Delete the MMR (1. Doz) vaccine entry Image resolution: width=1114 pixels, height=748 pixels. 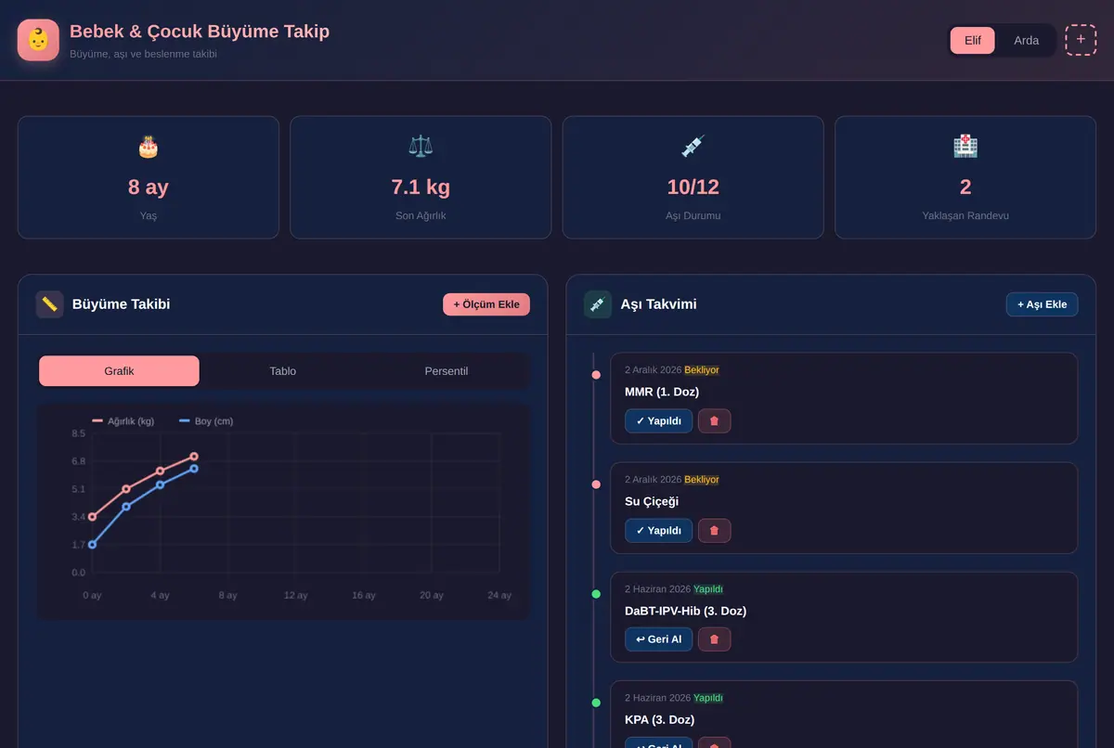click(x=714, y=421)
